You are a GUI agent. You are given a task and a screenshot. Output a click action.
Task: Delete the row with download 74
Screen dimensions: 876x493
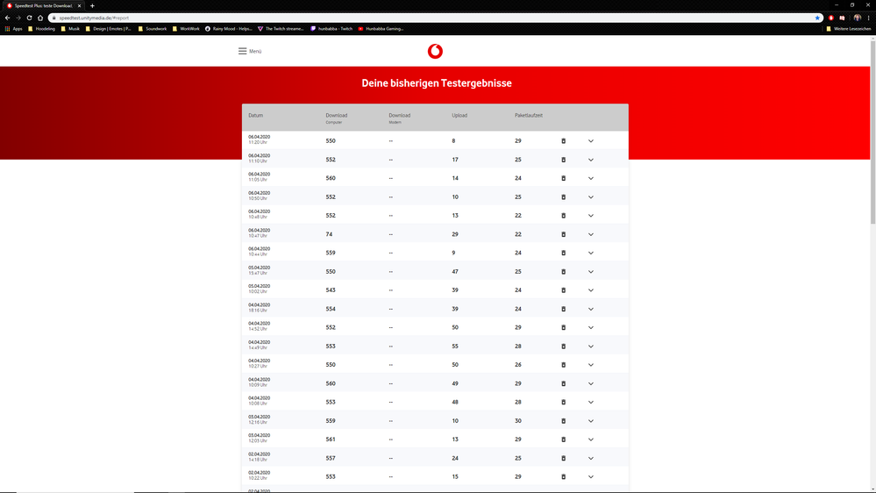tap(563, 234)
